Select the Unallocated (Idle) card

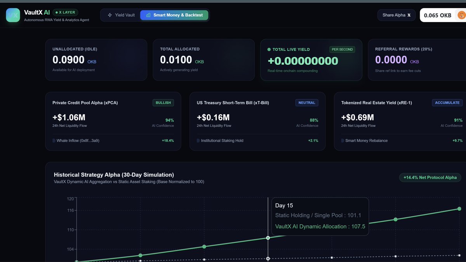[96, 60]
